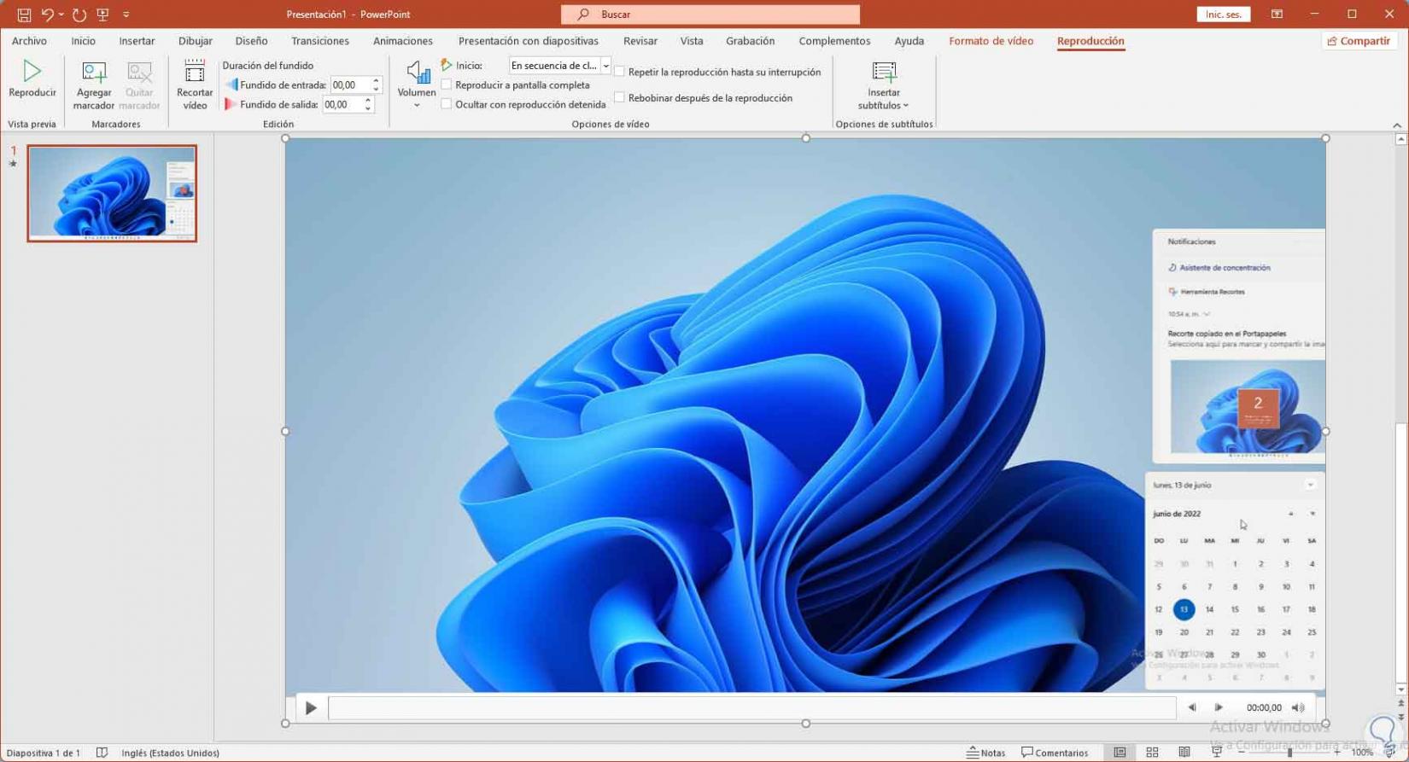Image resolution: width=1409 pixels, height=762 pixels.
Task: Switch to the Grabación tab
Action: coord(750,41)
